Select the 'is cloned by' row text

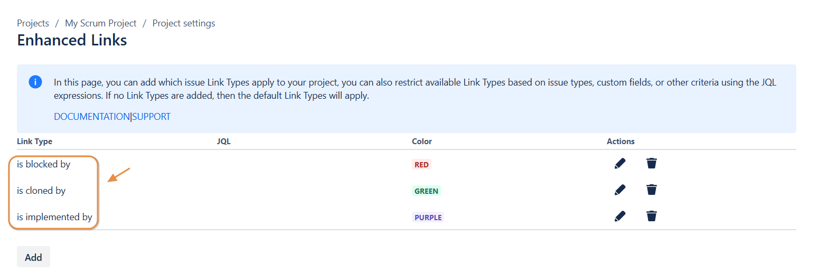41,191
